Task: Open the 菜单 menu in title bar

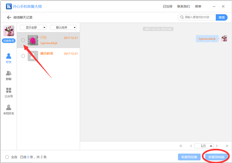Action: 198,6
